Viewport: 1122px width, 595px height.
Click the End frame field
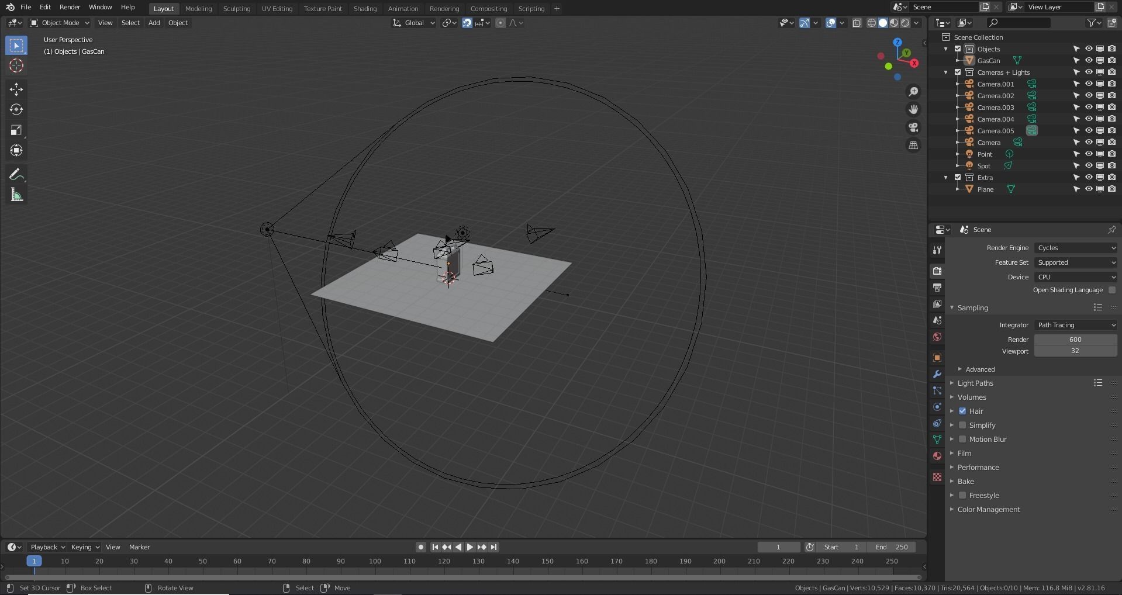(892, 547)
